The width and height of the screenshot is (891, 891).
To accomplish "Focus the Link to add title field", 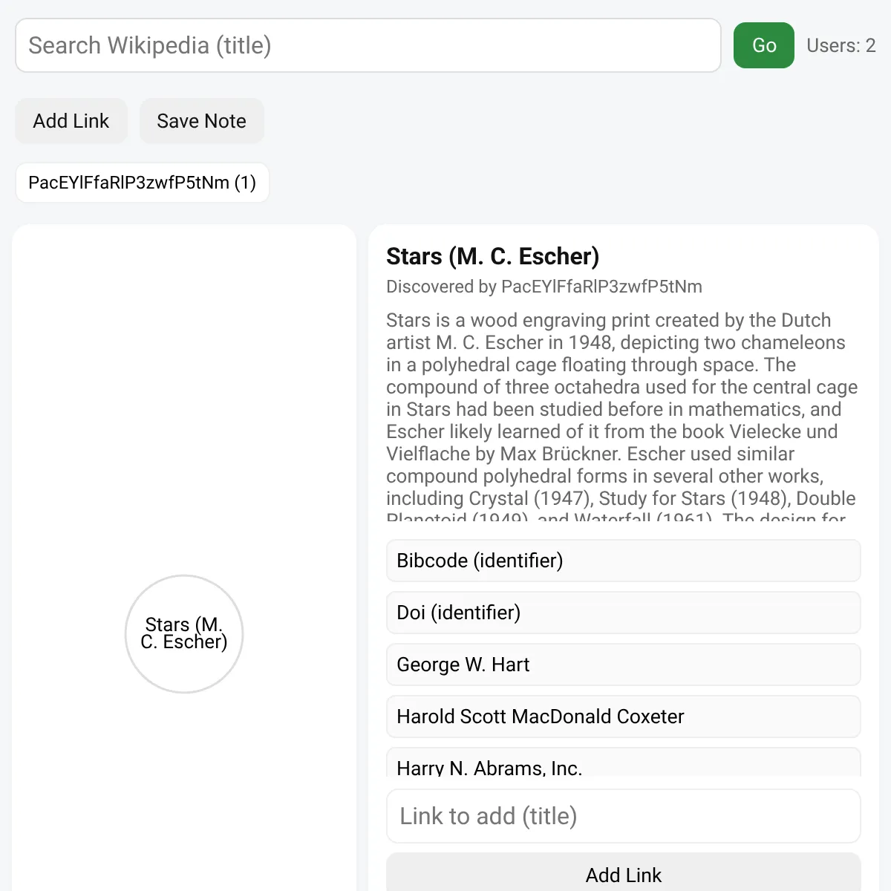I will tap(624, 816).
